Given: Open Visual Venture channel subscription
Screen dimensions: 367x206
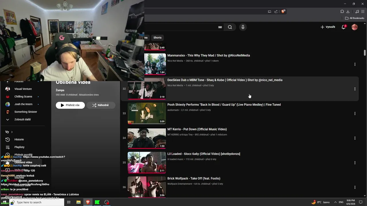Looking at the screenshot, I should pos(23,89).
